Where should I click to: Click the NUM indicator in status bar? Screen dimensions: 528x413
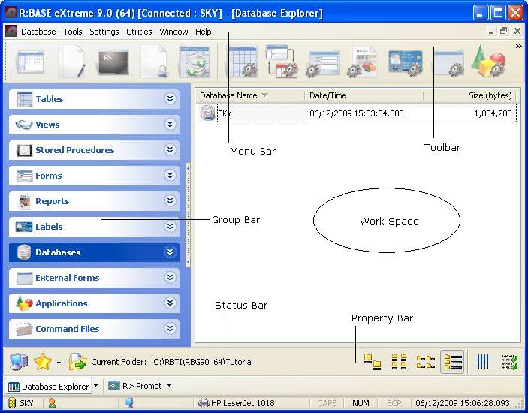(x=361, y=403)
